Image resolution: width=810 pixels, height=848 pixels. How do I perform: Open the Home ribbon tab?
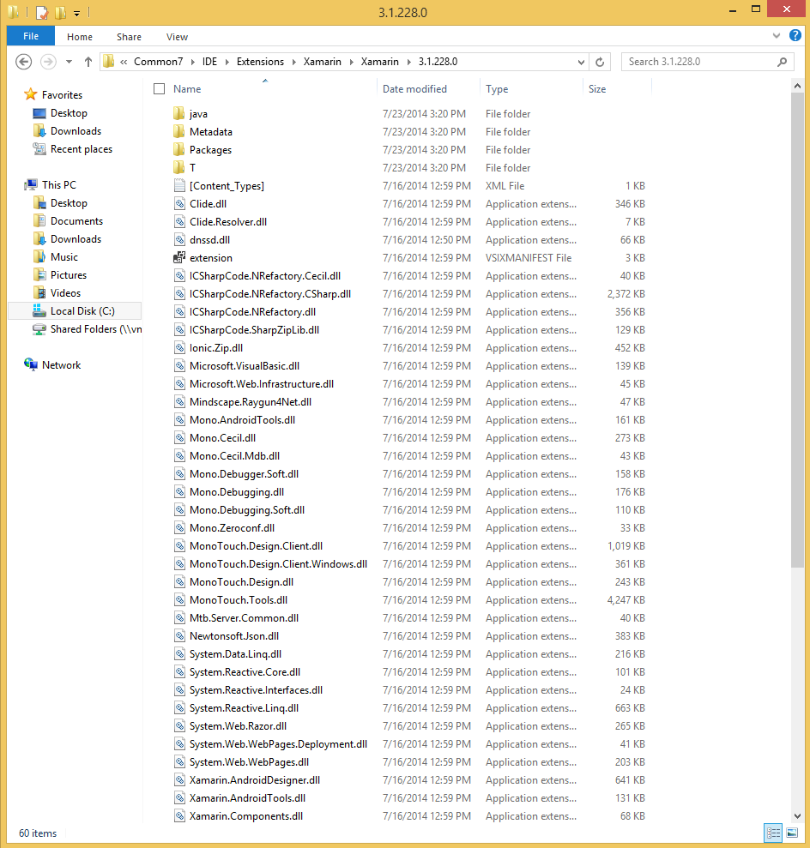(x=80, y=37)
